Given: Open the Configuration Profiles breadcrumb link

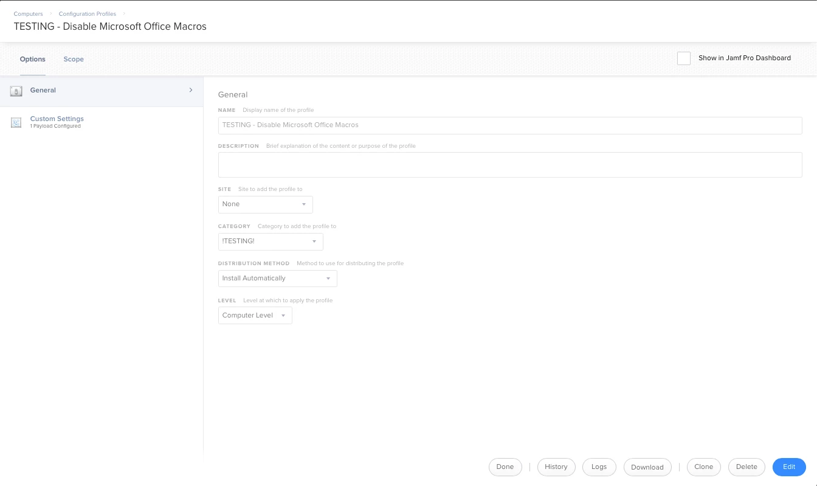Looking at the screenshot, I should click(x=88, y=14).
